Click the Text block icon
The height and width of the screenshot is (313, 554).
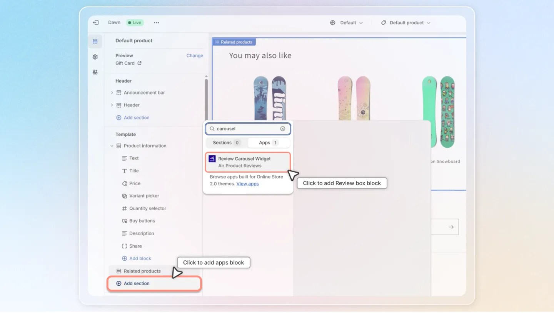(124, 158)
